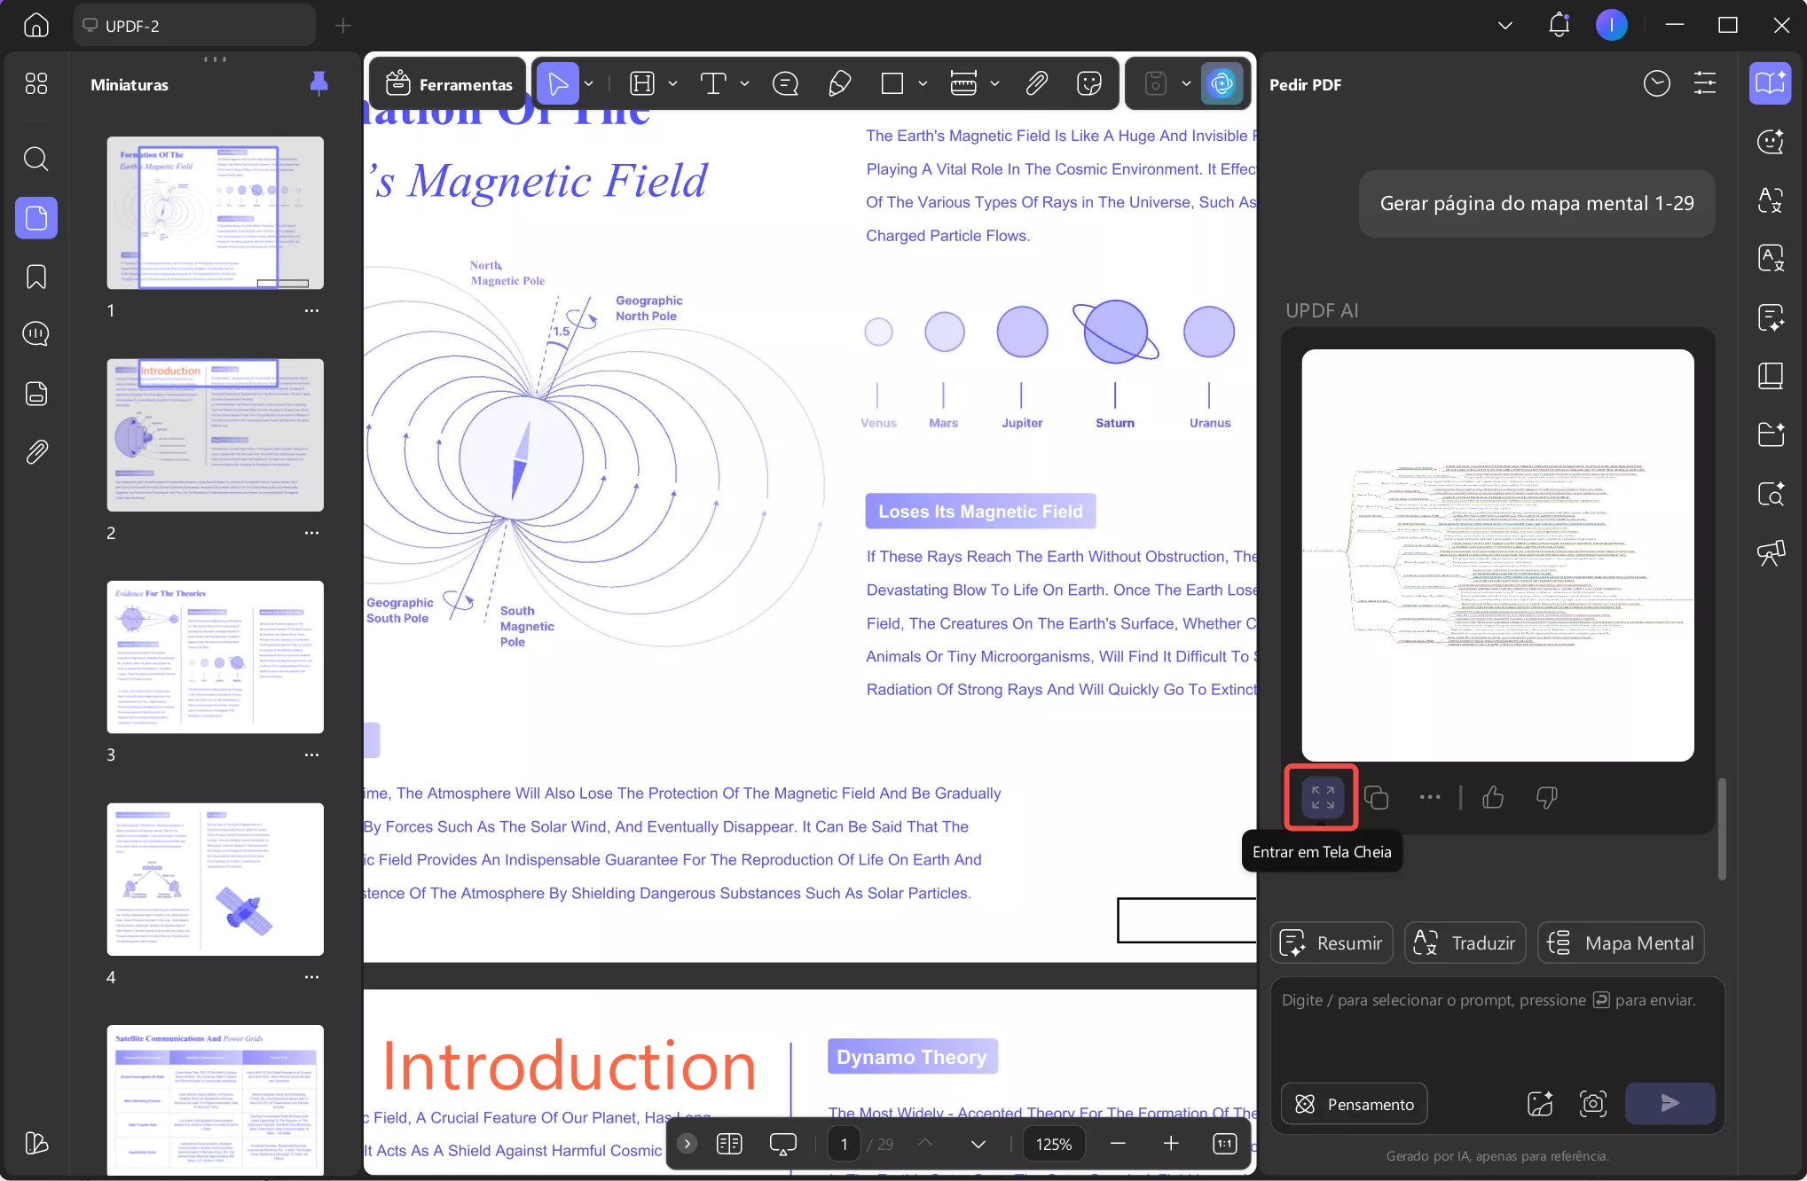Expand the rectangle shape dropdown arrow
The width and height of the screenshot is (1807, 1181).
(923, 84)
